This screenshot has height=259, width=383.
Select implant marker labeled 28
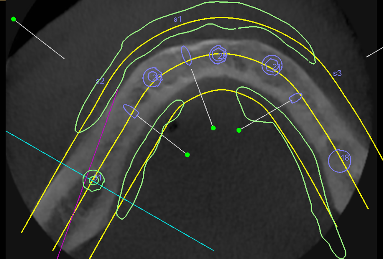tap(152, 77)
